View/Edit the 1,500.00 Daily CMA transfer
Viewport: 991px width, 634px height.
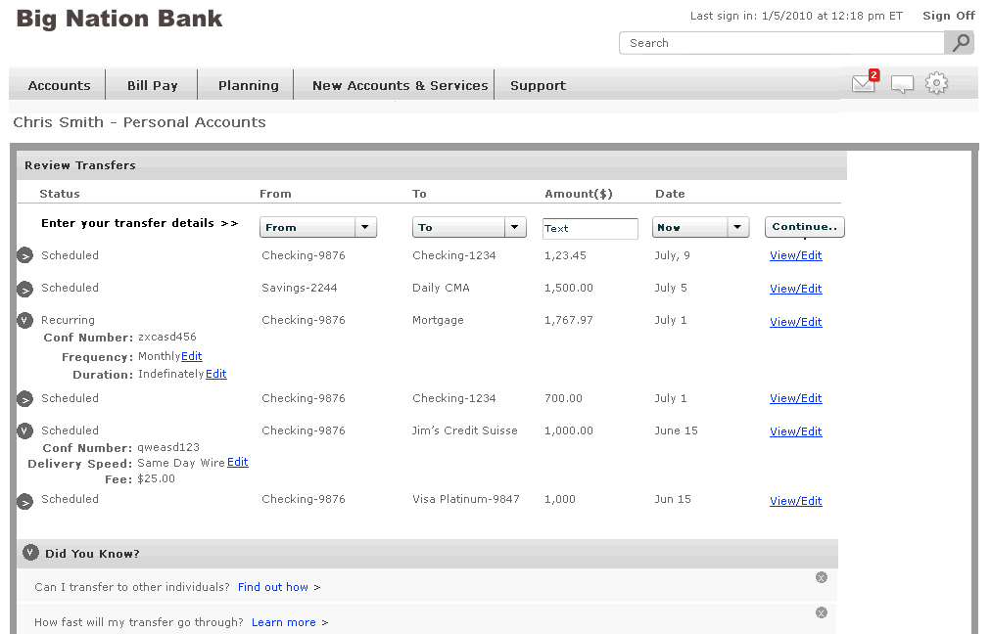pos(796,289)
